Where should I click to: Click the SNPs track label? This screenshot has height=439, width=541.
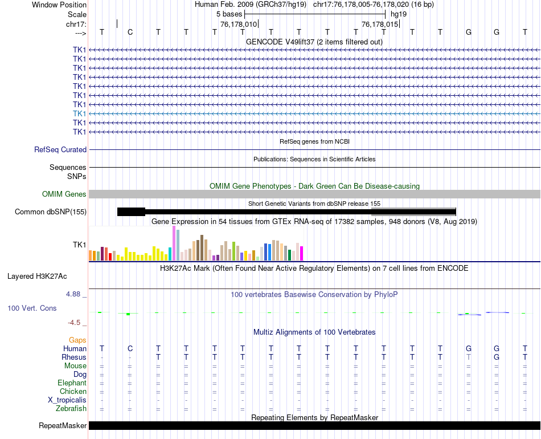[x=77, y=176]
